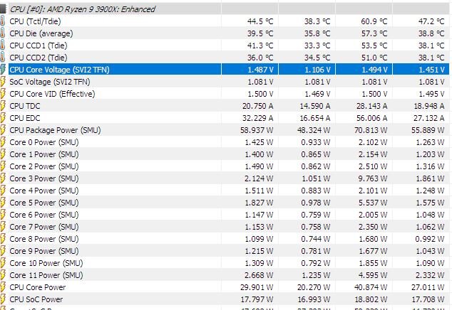The height and width of the screenshot is (310, 452).
Task: Click the lightning icon beside Core 3 Power
Action: 3,178
